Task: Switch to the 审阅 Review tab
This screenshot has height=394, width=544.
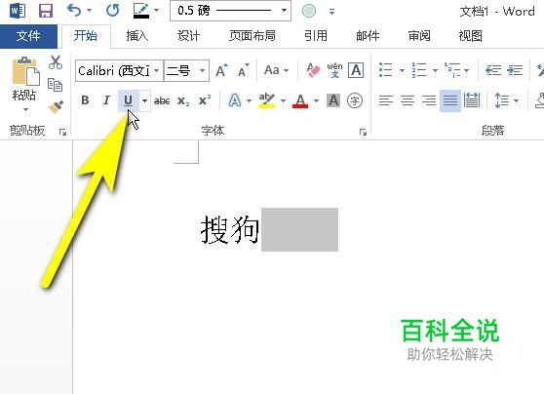Action: click(419, 36)
